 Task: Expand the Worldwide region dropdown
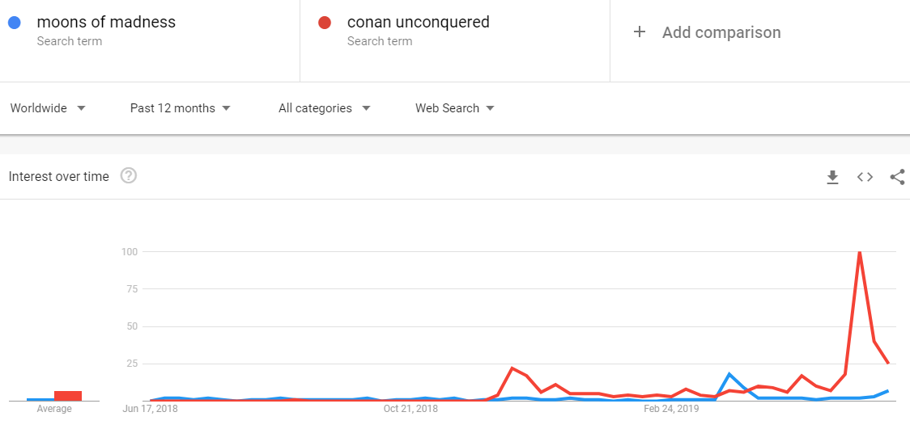click(x=48, y=108)
